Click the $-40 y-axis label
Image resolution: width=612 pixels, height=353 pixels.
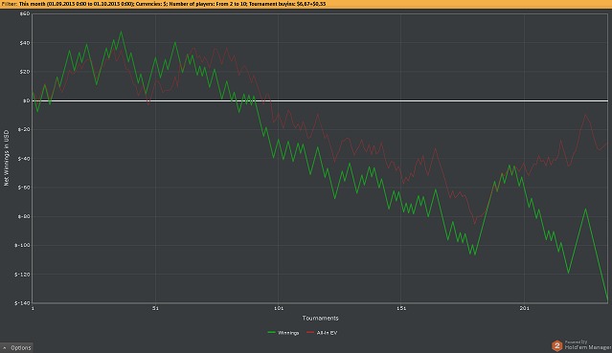point(24,159)
